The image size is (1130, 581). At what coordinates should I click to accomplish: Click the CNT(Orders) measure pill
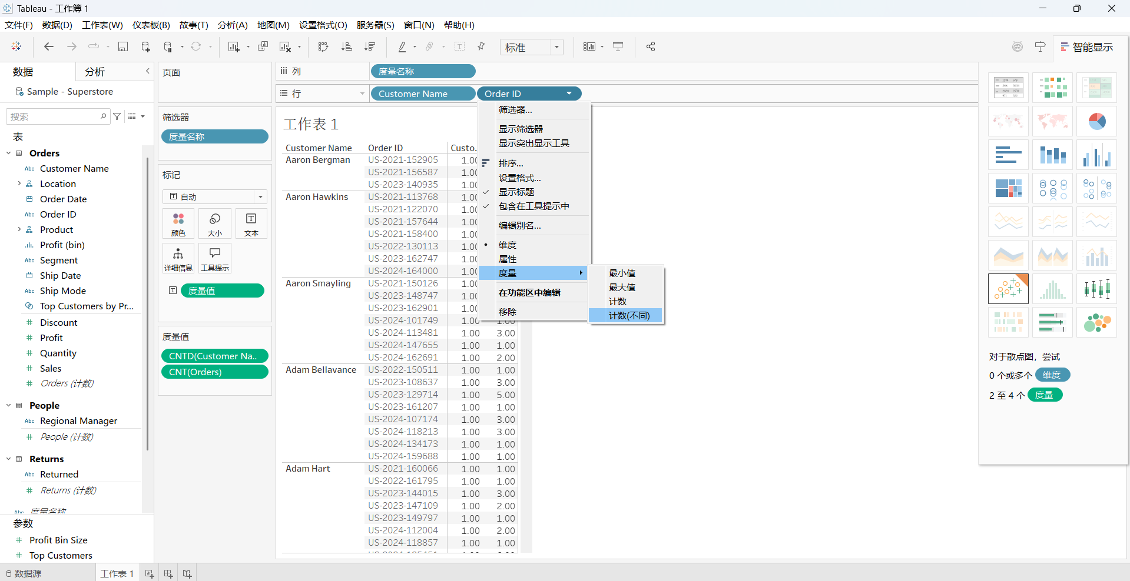pyautogui.click(x=215, y=372)
